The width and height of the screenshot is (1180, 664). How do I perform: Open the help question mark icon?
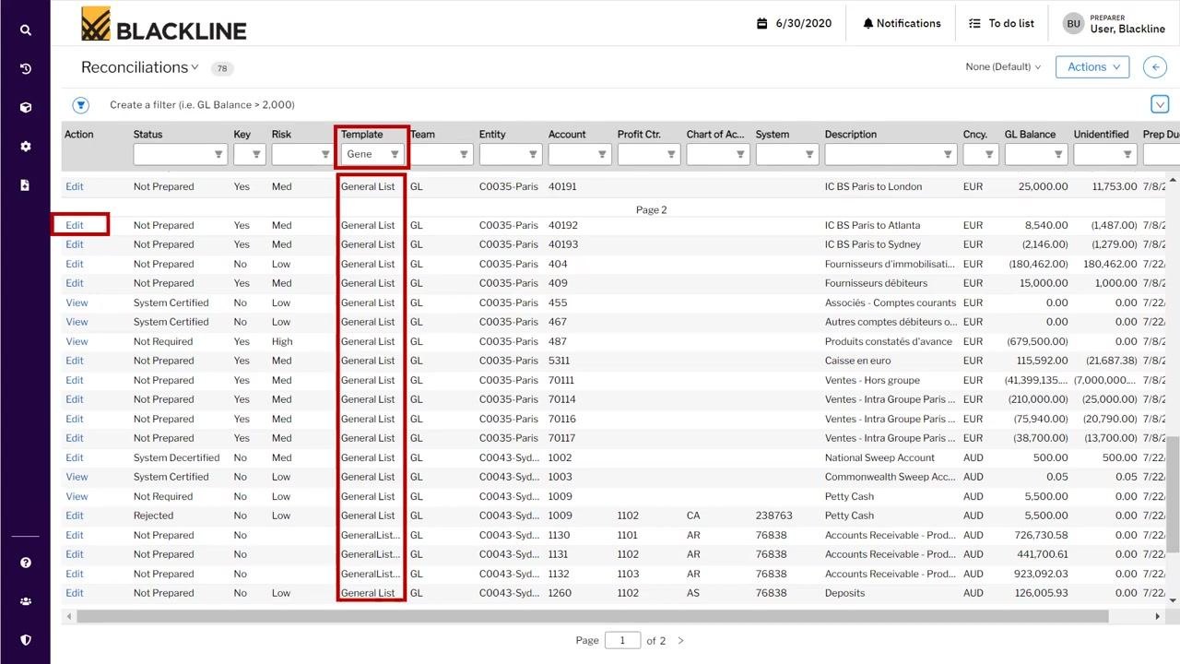(x=26, y=563)
